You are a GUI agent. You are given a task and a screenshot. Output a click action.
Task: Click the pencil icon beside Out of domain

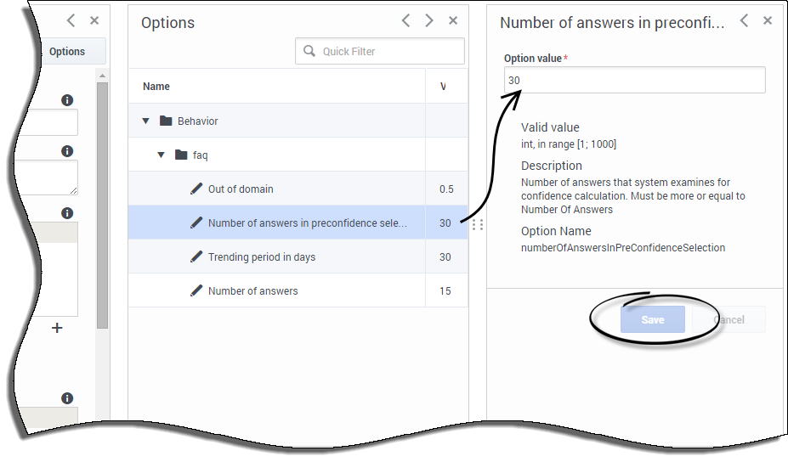(x=196, y=189)
